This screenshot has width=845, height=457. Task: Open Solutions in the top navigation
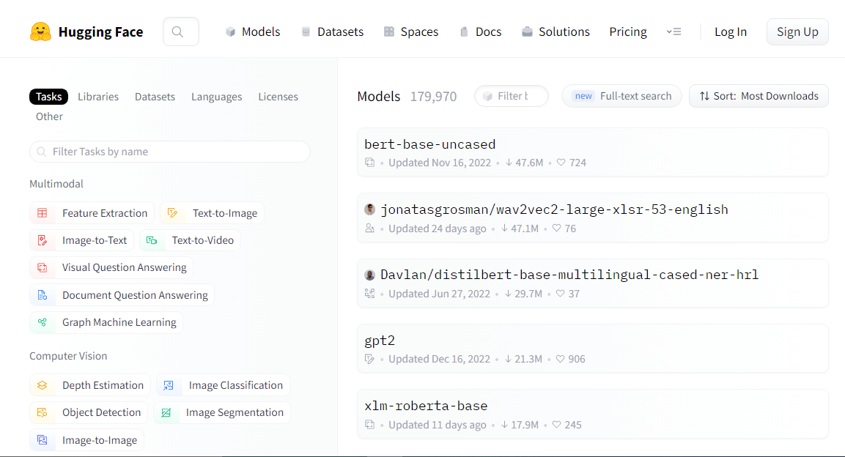pyautogui.click(x=556, y=31)
